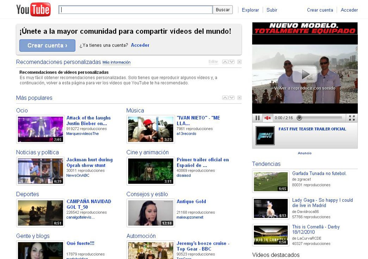Pause the Fast Five trailer ad
Viewport: 368px width, 259px height.
coord(258,118)
